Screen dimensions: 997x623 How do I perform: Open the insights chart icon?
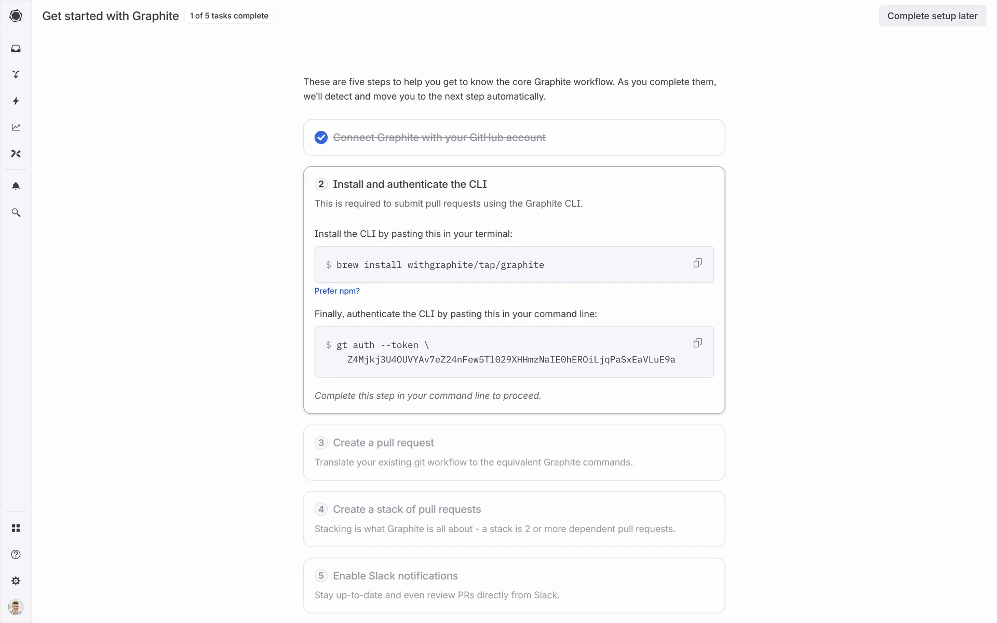[16, 127]
